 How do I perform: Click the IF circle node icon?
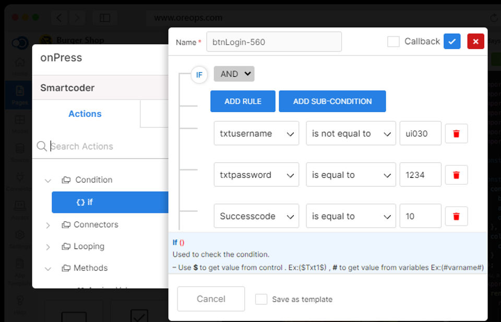(199, 75)
